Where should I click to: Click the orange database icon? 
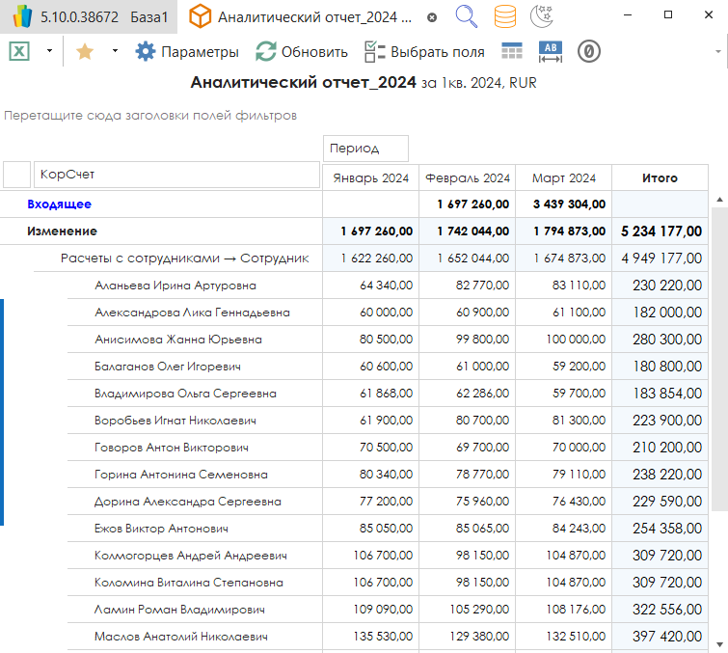pyautogui.click(x=504, y=16)
